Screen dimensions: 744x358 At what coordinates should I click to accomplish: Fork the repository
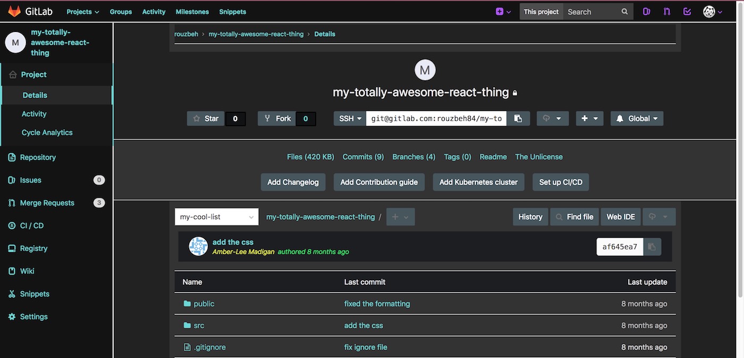point(277,118)
